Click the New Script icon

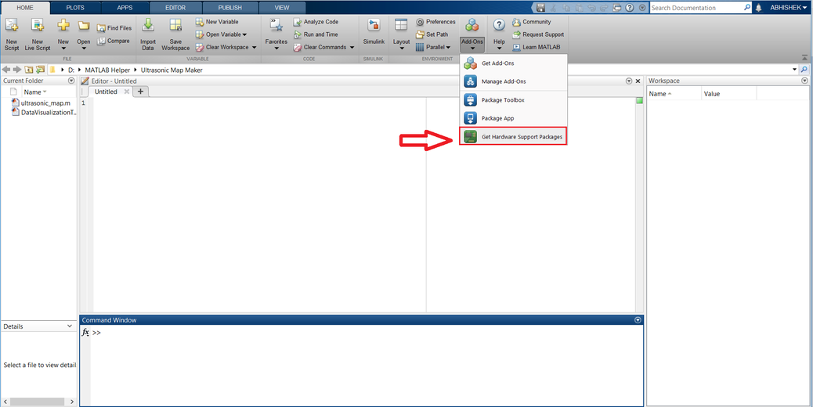pos(12,27)
